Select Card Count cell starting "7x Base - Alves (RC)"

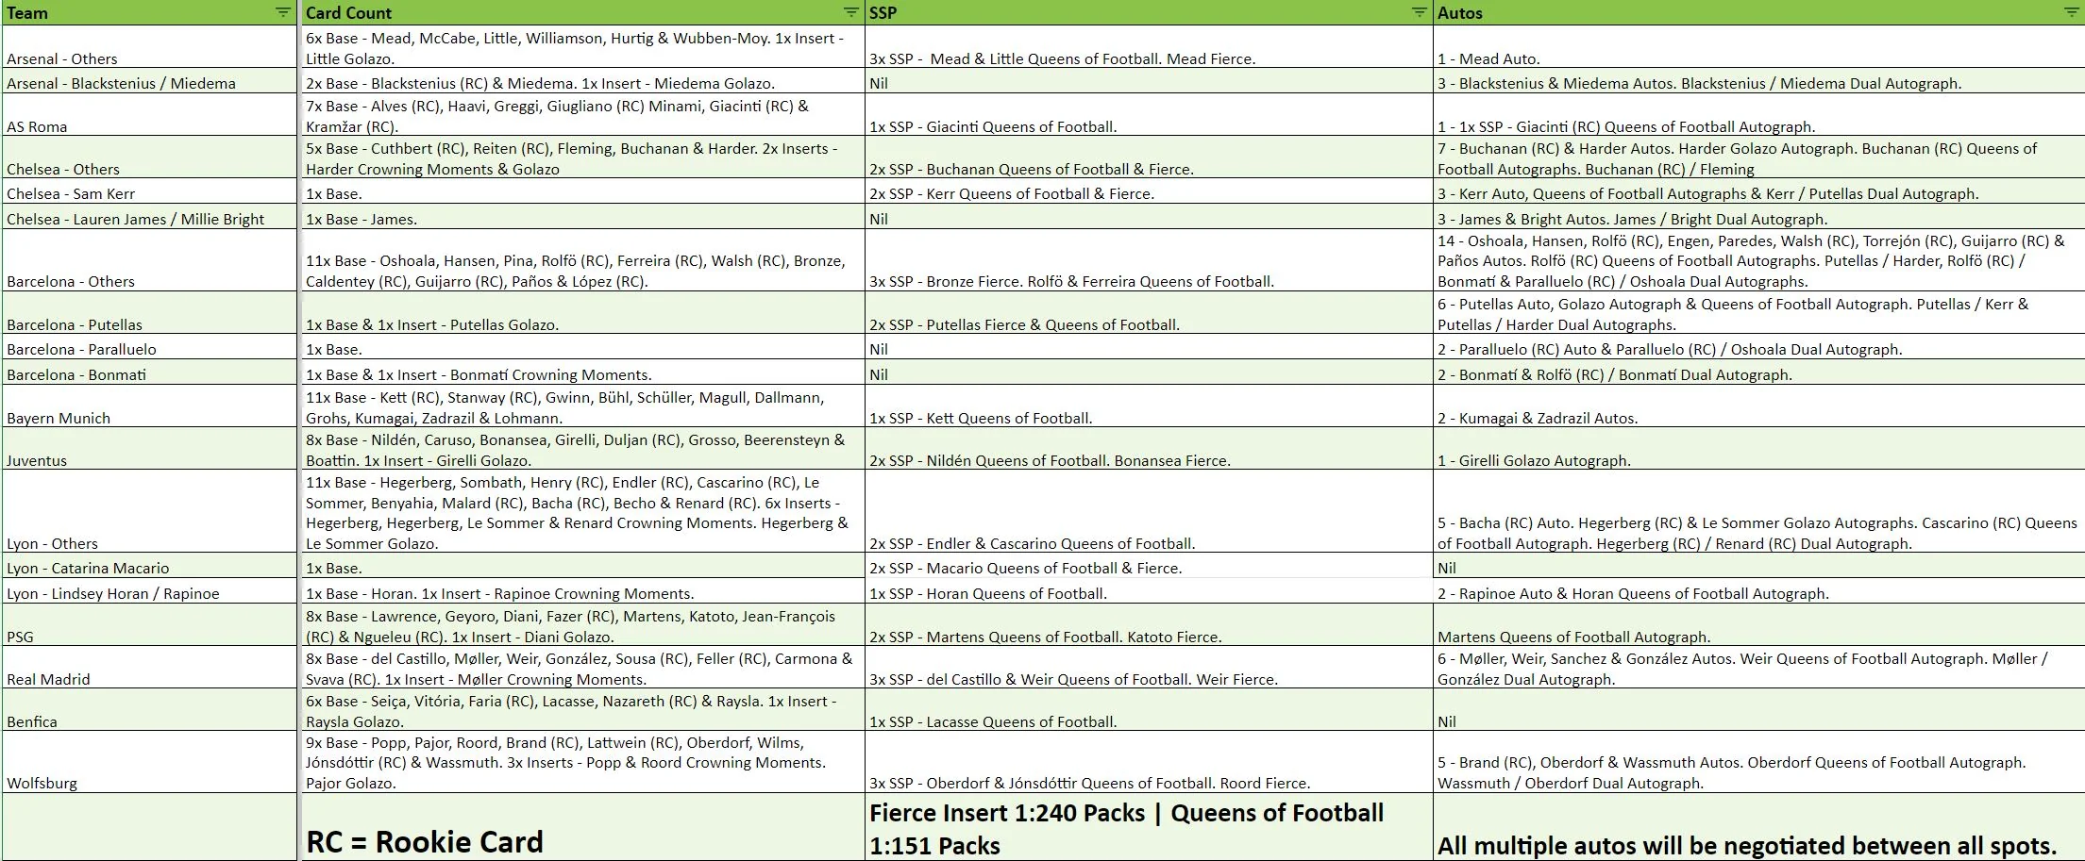[x=582, y=115]
